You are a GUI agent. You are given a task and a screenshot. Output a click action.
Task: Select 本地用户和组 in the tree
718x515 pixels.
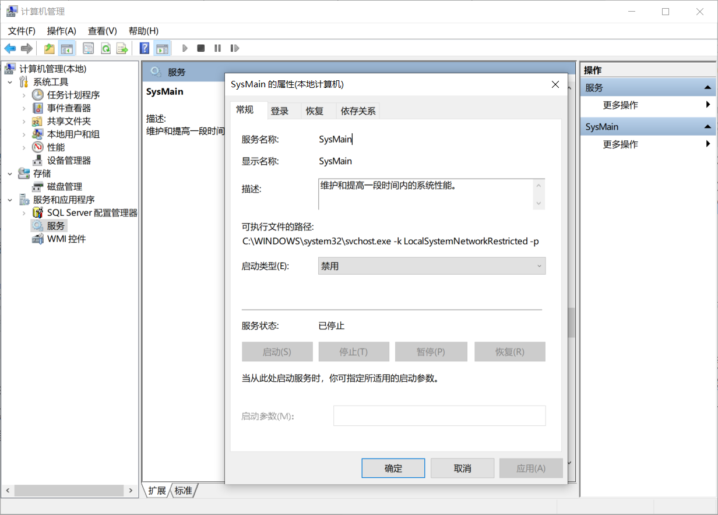pos(73,134)
